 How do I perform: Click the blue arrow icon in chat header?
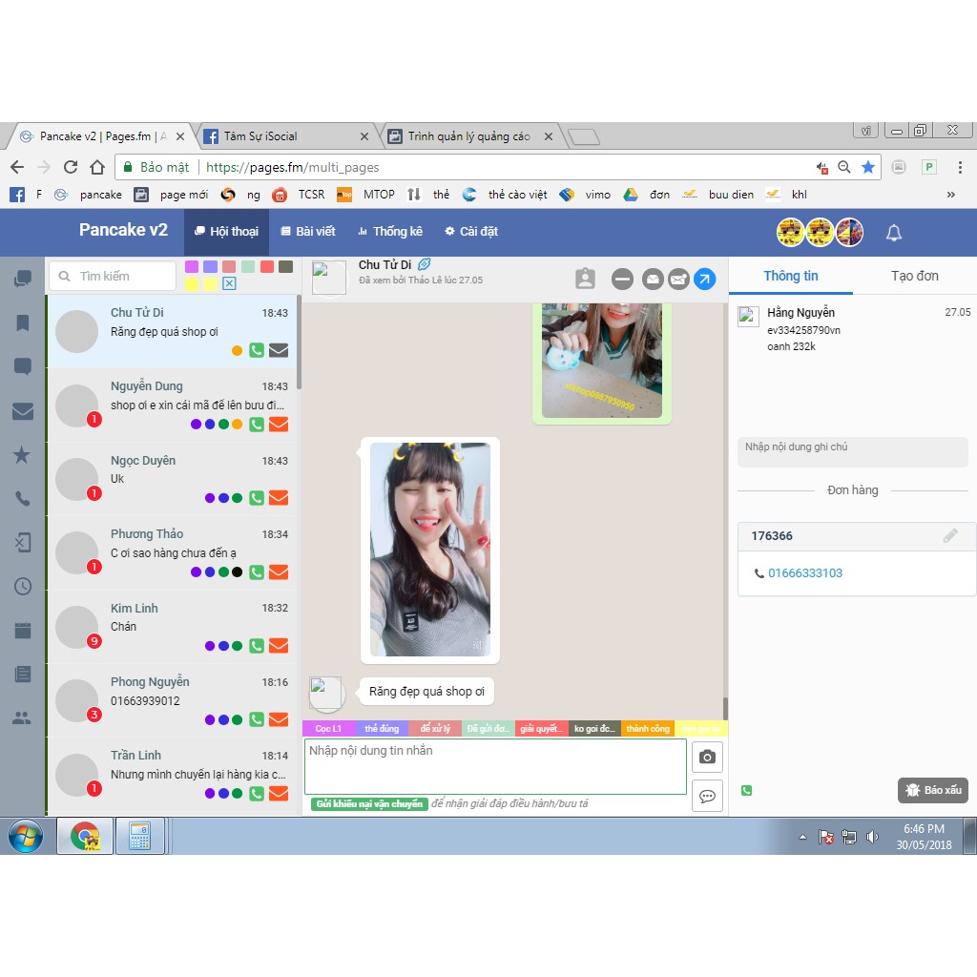[704, 279]
